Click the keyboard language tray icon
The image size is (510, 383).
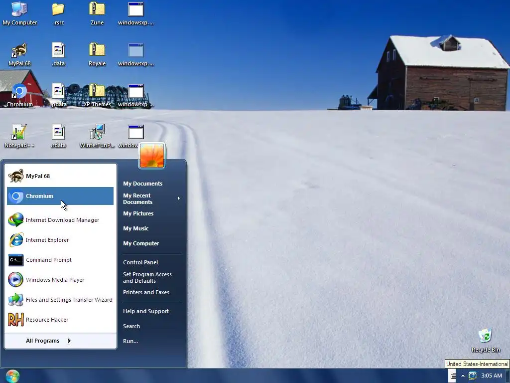(453, 376)
